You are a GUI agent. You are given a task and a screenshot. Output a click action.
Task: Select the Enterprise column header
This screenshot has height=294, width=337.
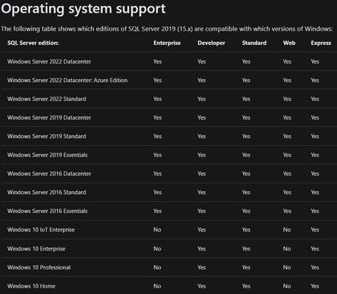(x=167, y=43)
